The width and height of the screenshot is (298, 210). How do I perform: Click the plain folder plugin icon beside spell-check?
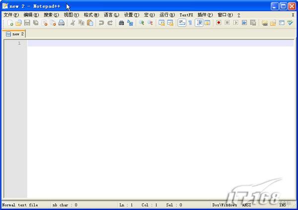[x=273, y=23]
